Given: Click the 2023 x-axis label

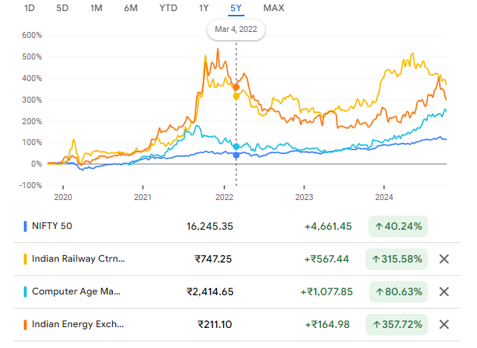Looking at the screenshot, I should pyautogui.click(x=304, y=197).
